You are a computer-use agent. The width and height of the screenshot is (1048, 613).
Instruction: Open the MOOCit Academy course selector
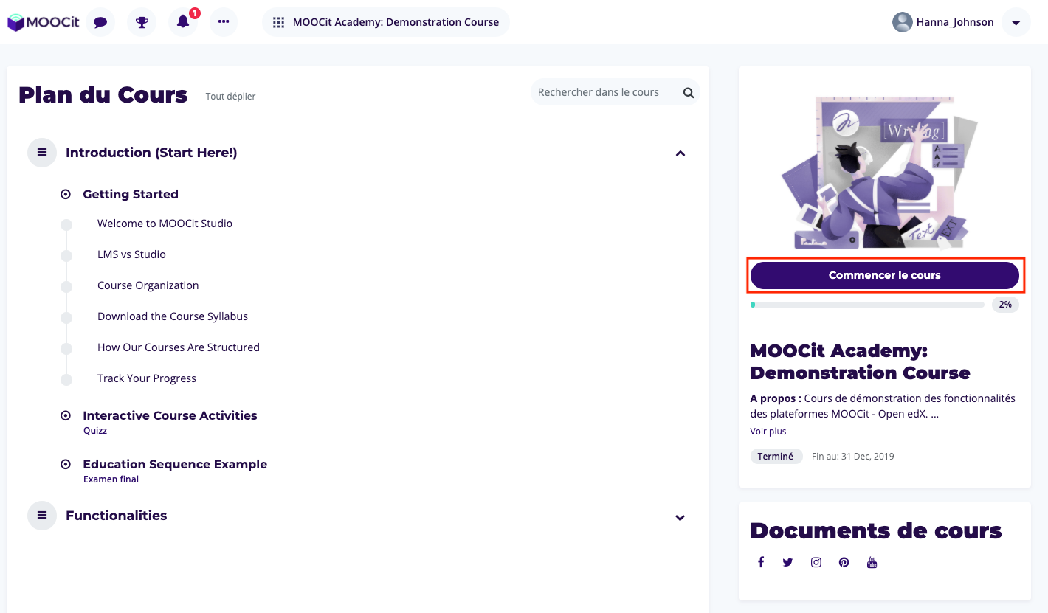pos(386,22)
